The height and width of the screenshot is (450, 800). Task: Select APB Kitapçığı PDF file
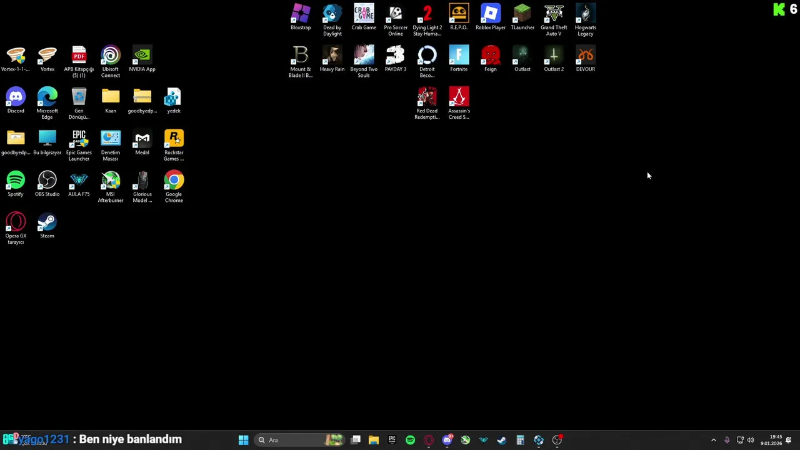[79, 61]
